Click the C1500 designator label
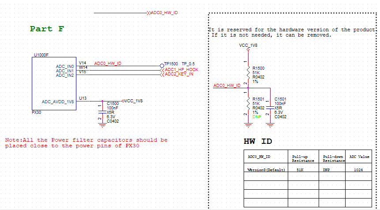Screen dimensions: 380x210 (113, 103)
